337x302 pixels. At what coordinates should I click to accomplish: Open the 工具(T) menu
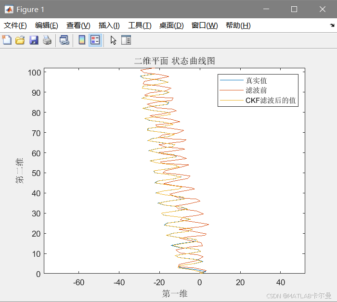pyautogui.click(x=140, y=25)
